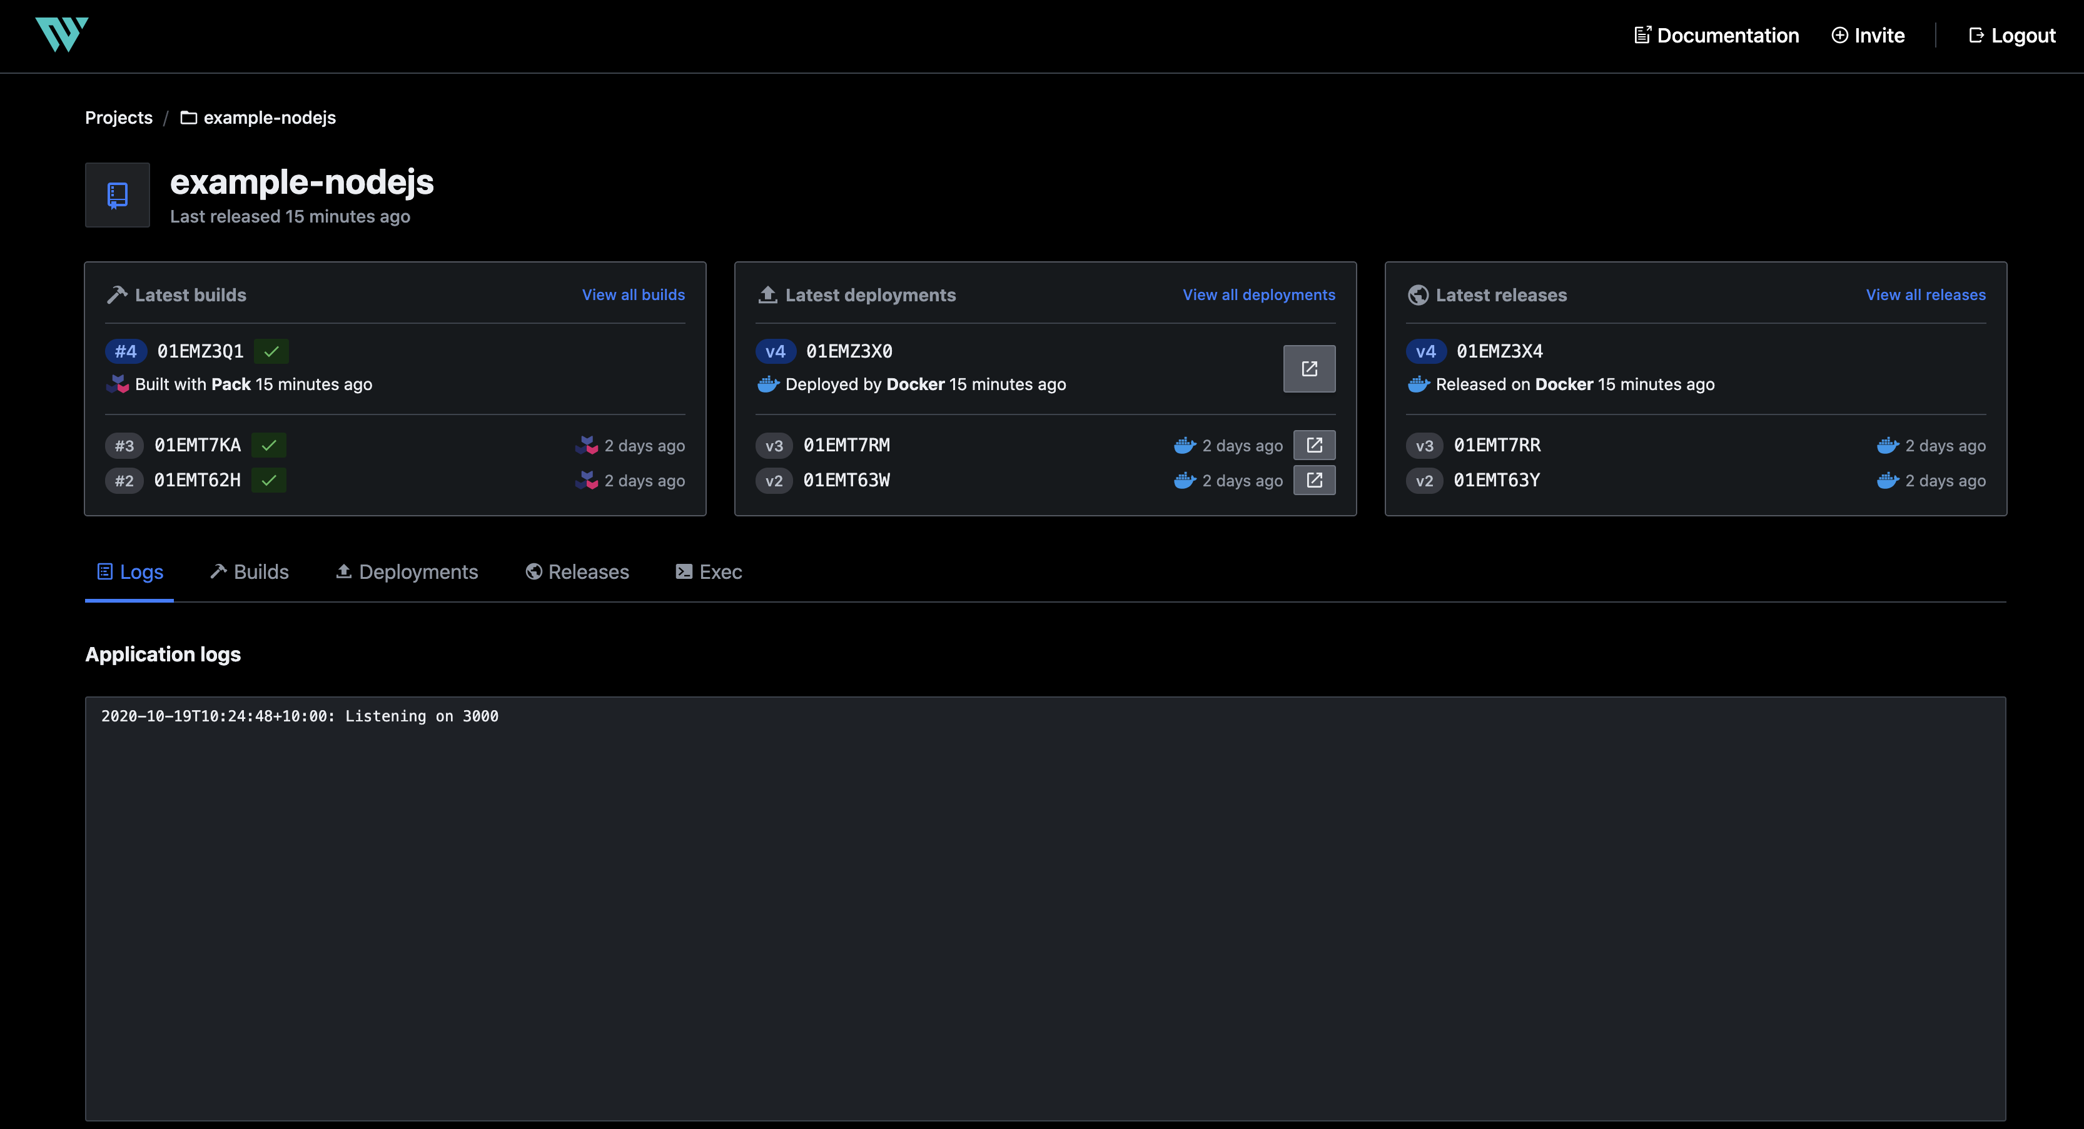Switch to the Builds tab
Screen dimensions: 2084x1129
click(249, 572)
